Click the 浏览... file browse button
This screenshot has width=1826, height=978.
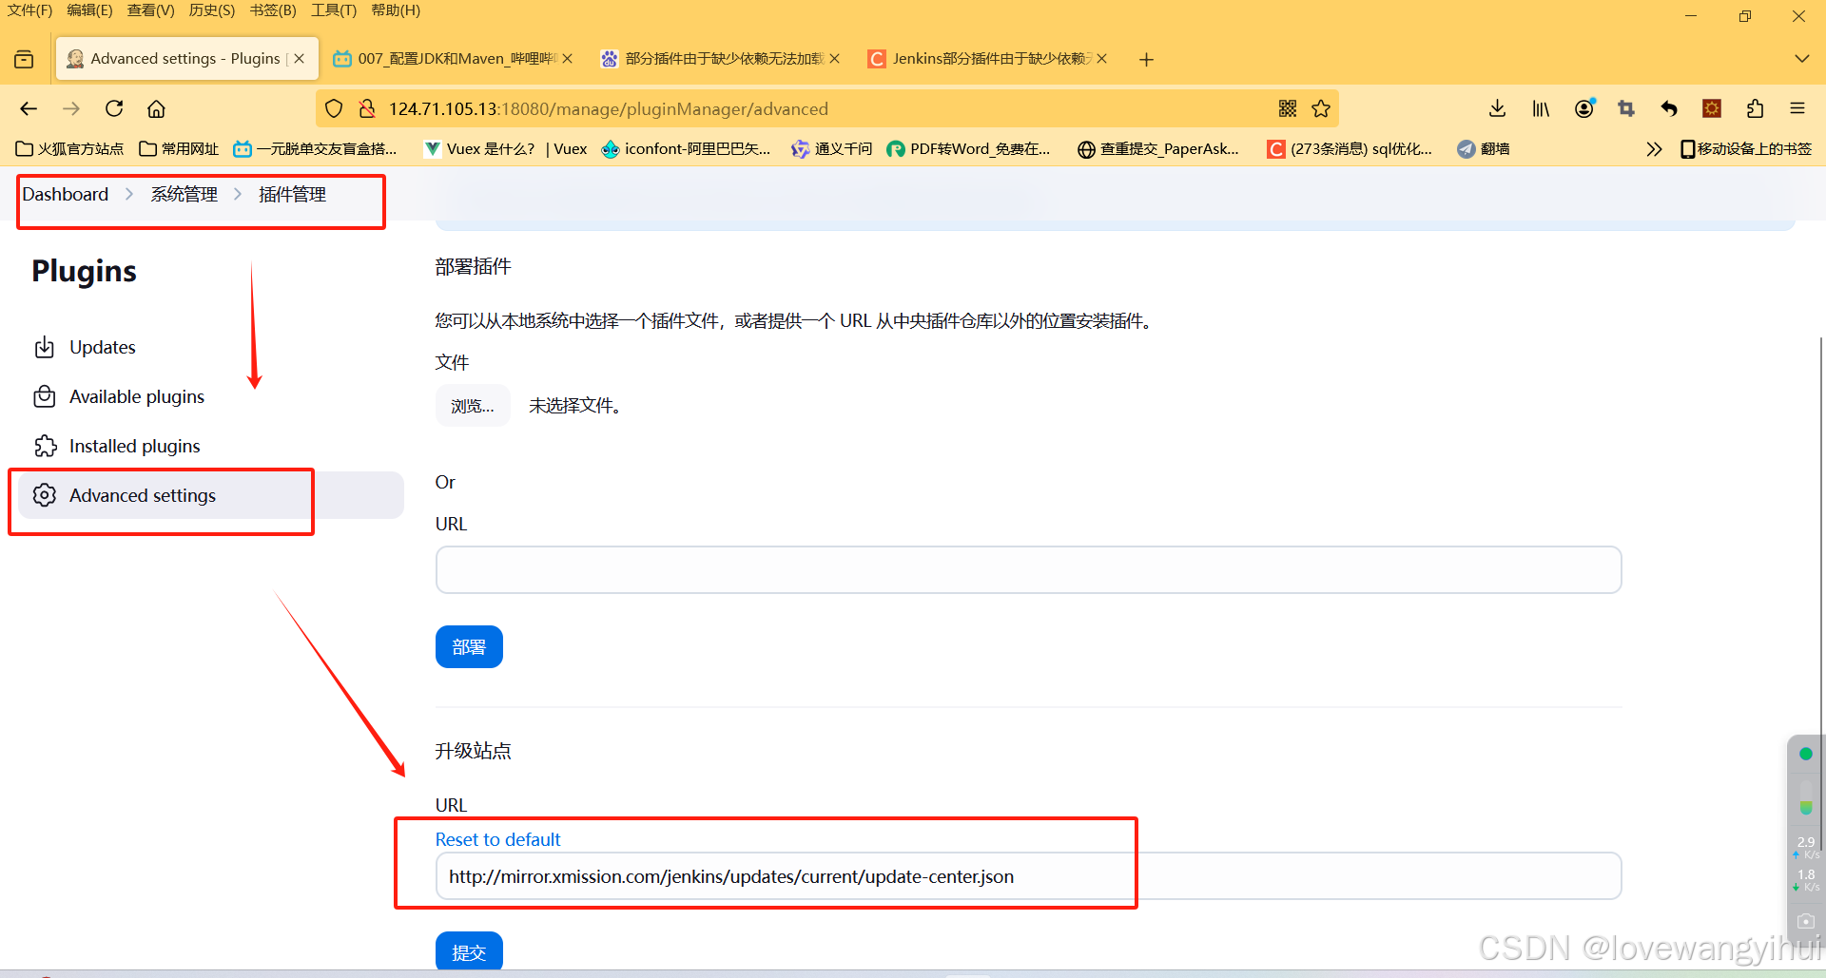pyautogui.click(x=473, y=406)
